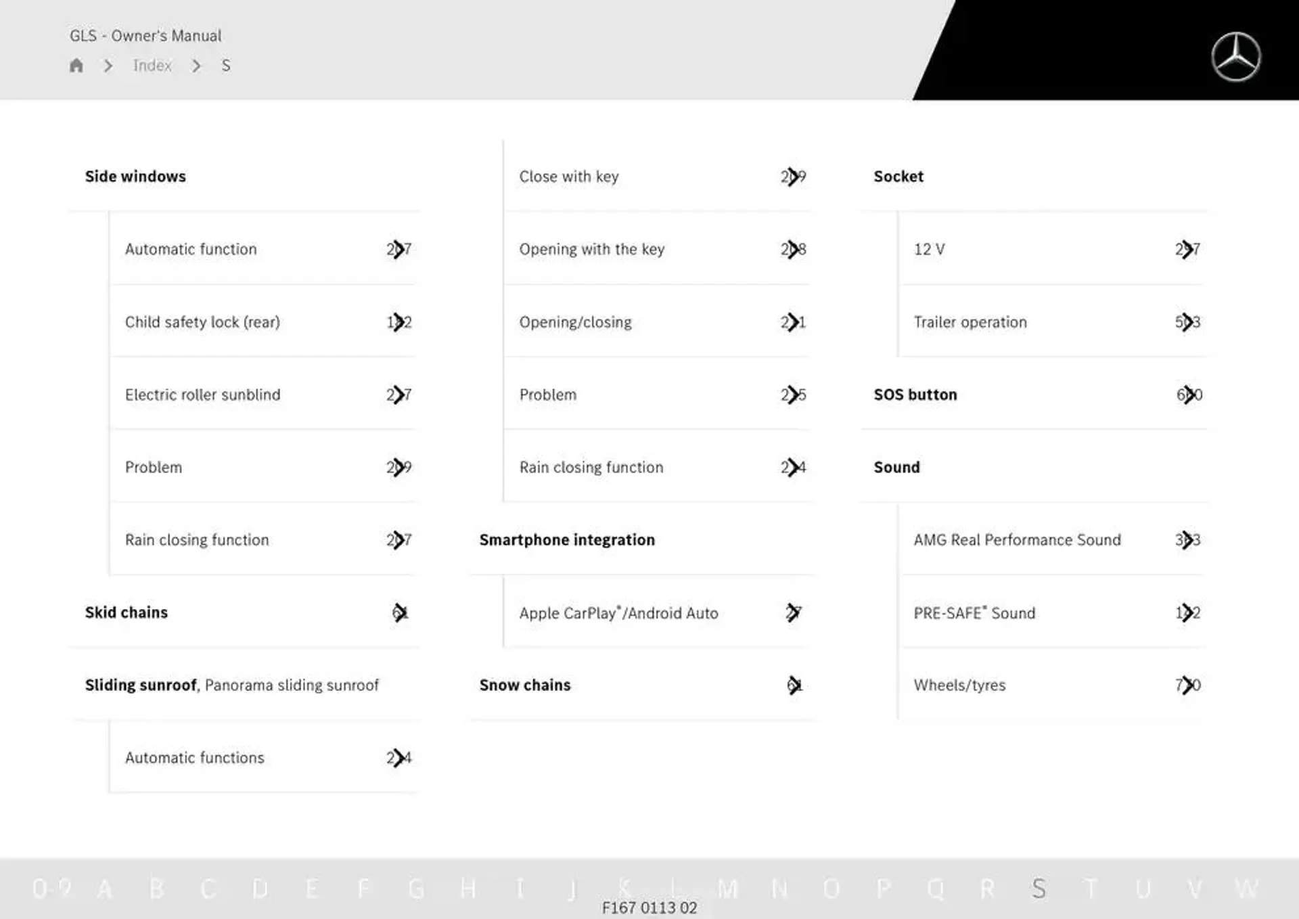Screen dimensions: 1299x919
Task: Click the second breadcrumb chevron arrow
Action: tap(196, 65)
